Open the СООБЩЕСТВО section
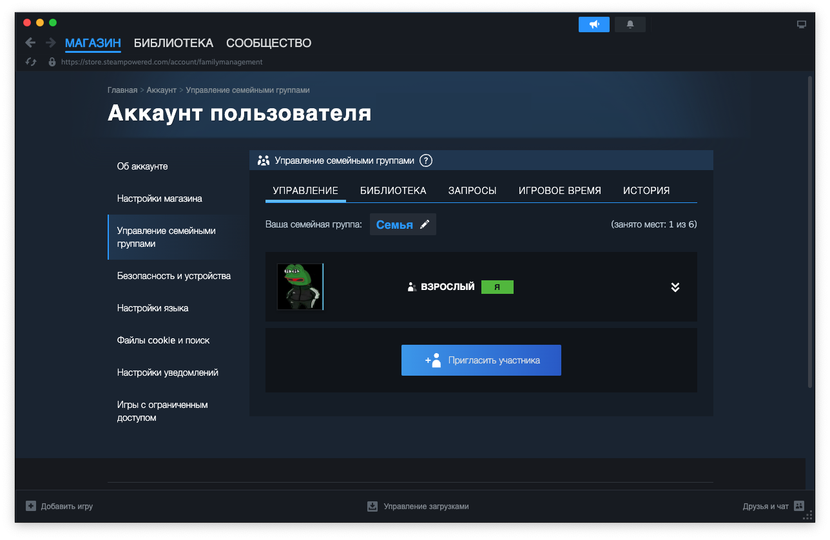 pos(269,43)
